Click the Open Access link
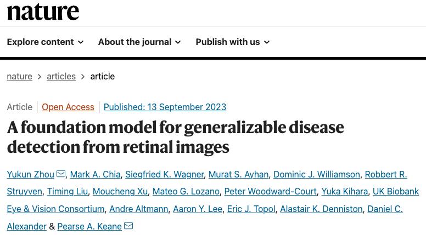 pos(68,107)
